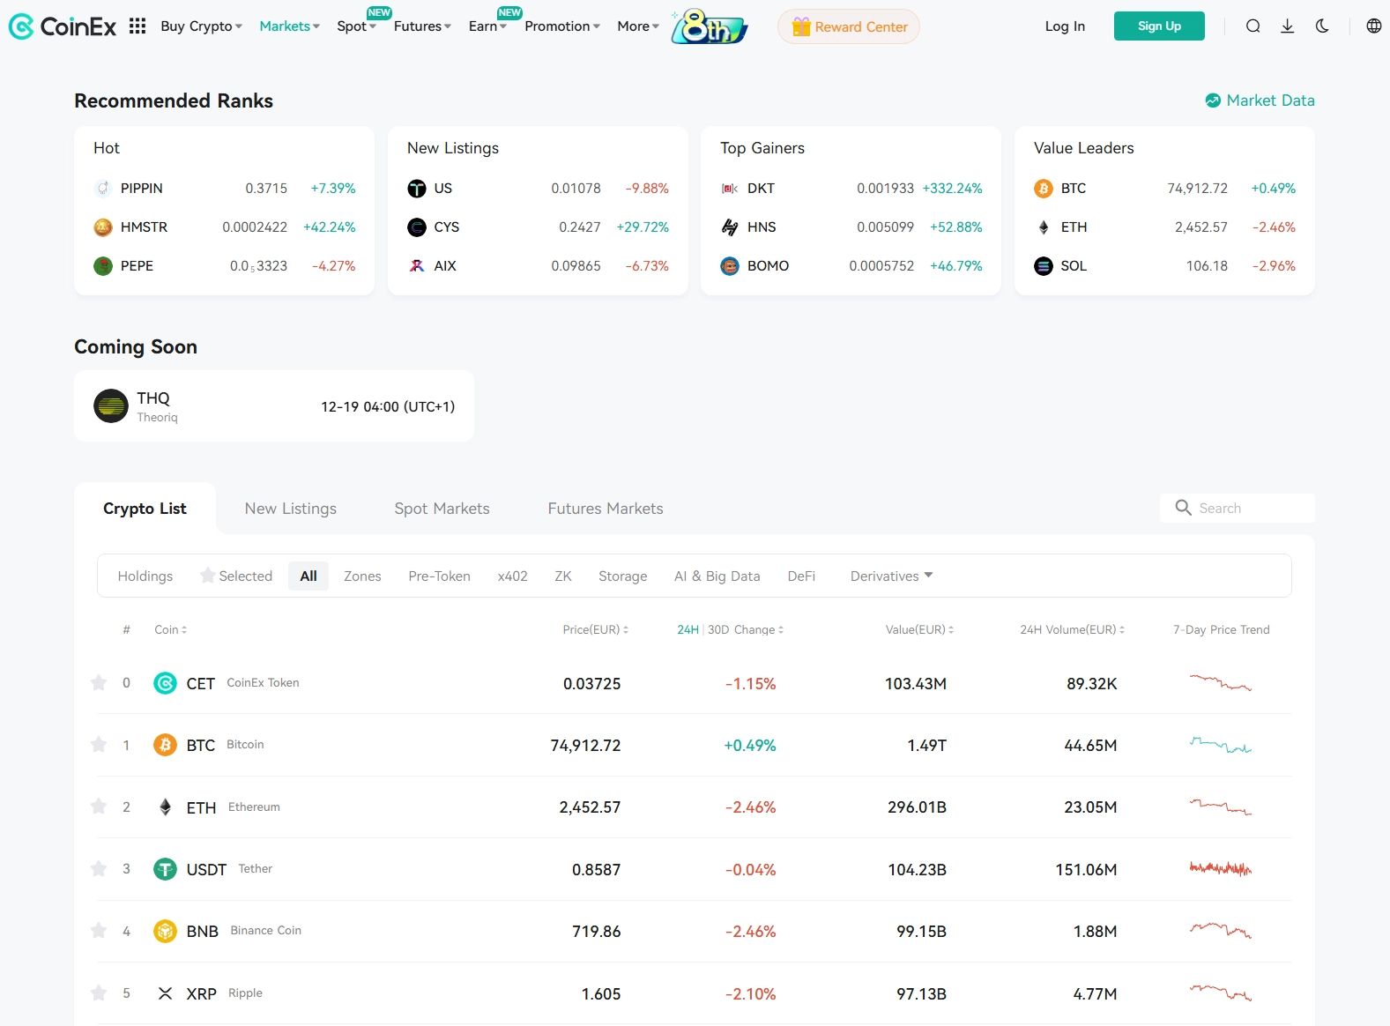Switch to the Futures Markets tab
The width and height of the screenshot is (1390, 1026).
[x=606, y=509]
